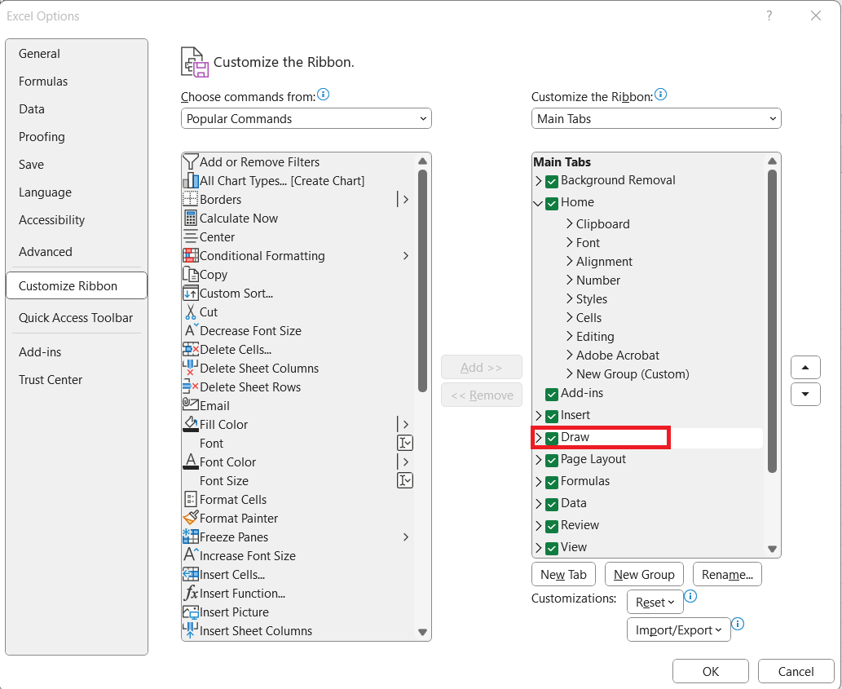Click the New Group button
This screenshot has height=689, width=842.
[644, 574]
